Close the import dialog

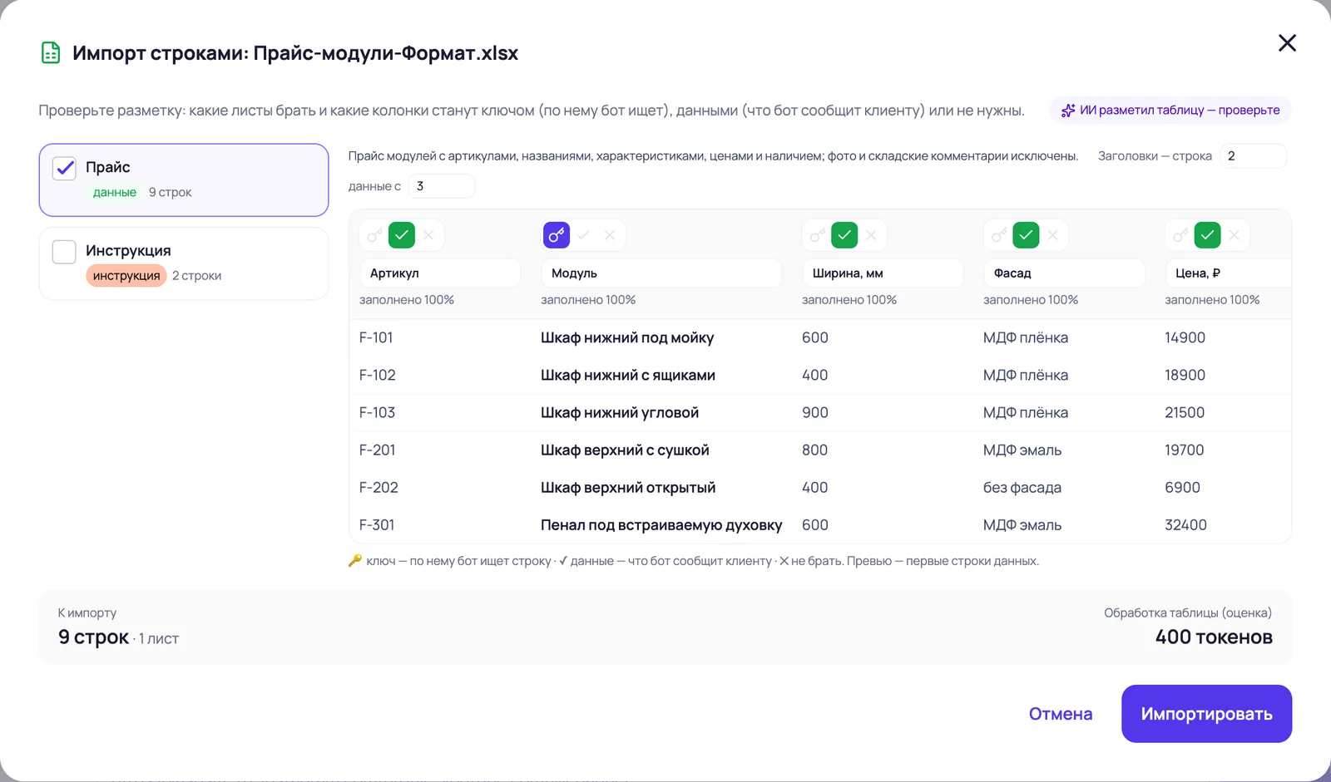1287,43
